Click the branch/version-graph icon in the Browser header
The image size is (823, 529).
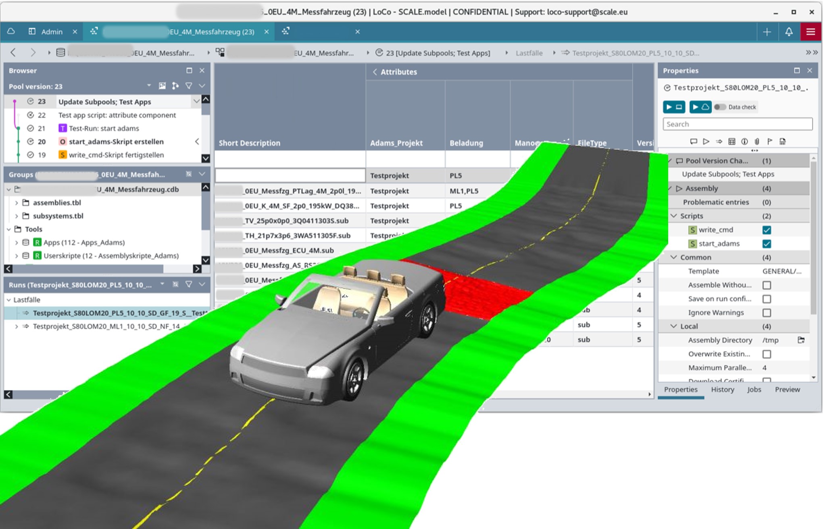pyautogui.click(x=175, y=86)
